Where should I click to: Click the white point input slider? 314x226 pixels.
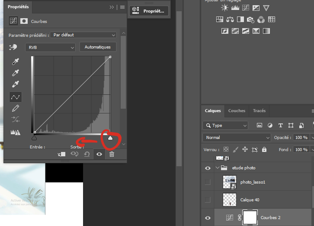point(110,138)
